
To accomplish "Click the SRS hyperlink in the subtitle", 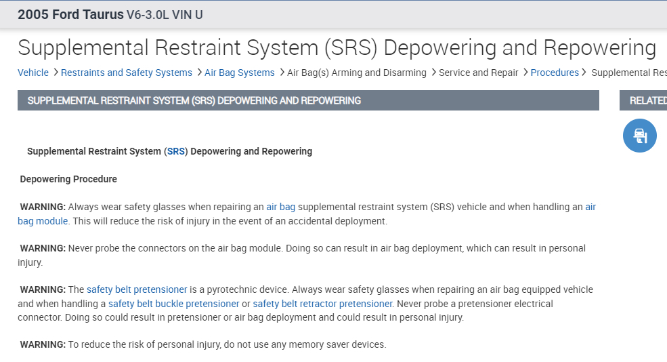I will coord(175,152).
